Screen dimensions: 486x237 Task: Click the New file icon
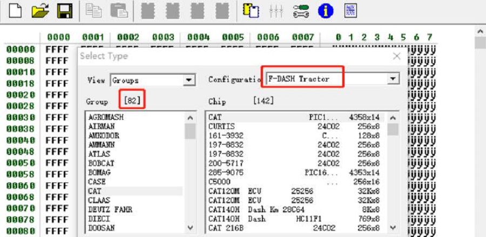point(15,11)
